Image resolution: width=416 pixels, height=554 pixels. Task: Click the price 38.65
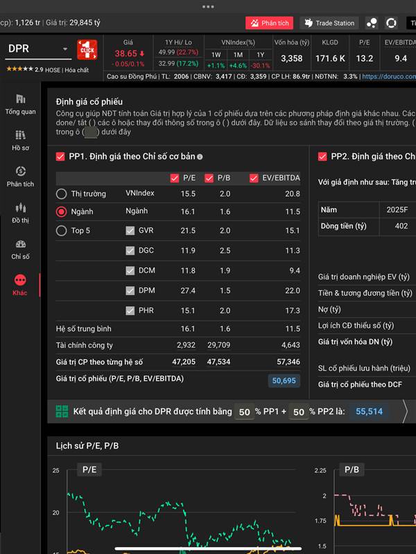(126, 54)
